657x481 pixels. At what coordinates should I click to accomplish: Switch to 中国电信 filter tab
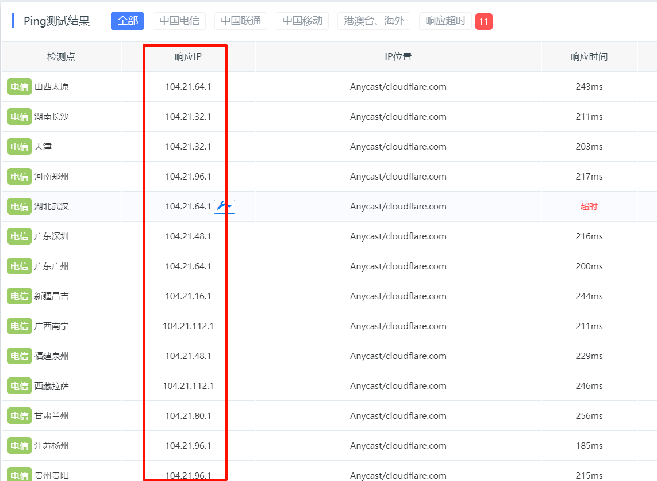click(x=179, y=21)
